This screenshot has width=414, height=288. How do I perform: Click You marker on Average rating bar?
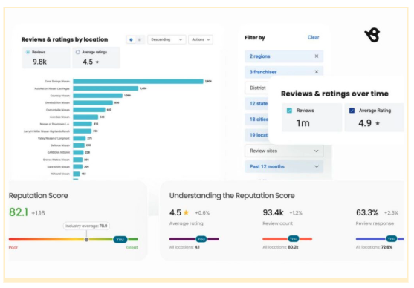click(x=201, y=239)
